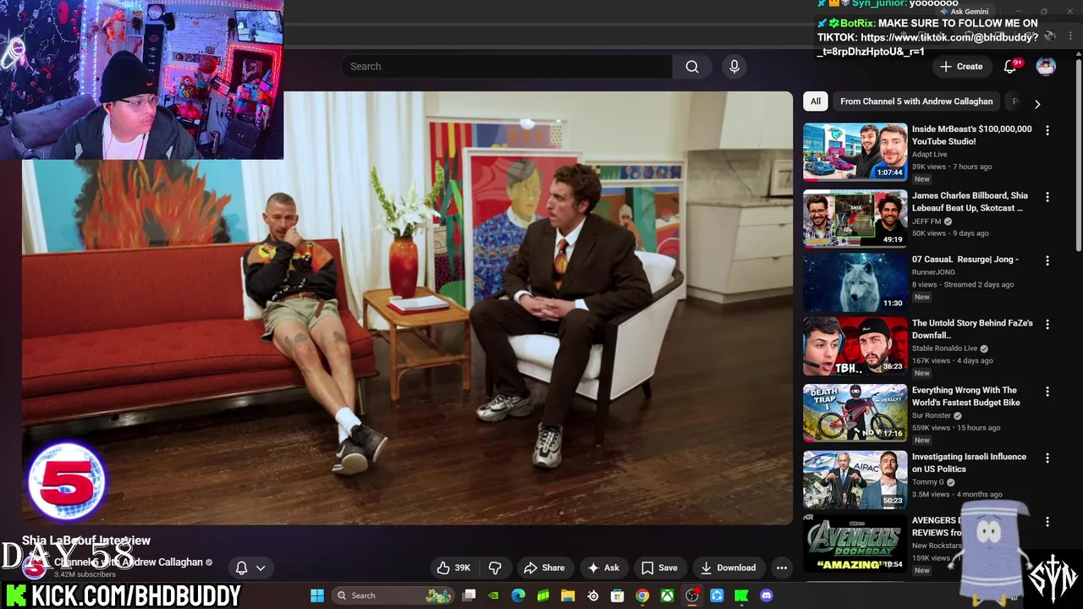
Task: Open more actions ellipsis menu
Action: tap(782, 568)
